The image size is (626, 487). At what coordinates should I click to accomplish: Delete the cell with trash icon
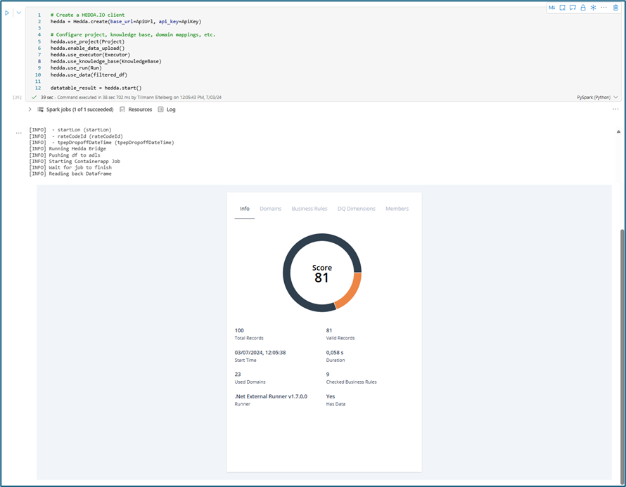point(615,8)
